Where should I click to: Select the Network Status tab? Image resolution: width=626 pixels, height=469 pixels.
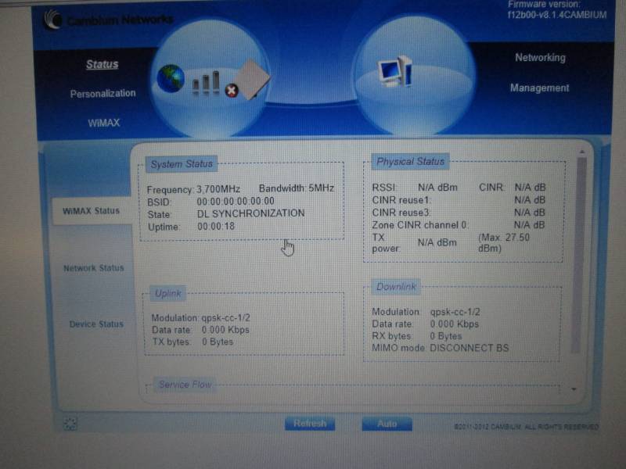(93, 268)
